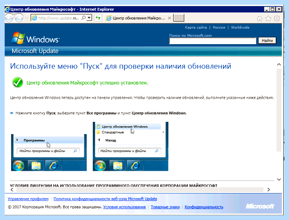Screen dimensions: 289x220
Task: Open Политика конфиденциальности веб-узла Microsoft Update link
Action: (x=105, y=199)
